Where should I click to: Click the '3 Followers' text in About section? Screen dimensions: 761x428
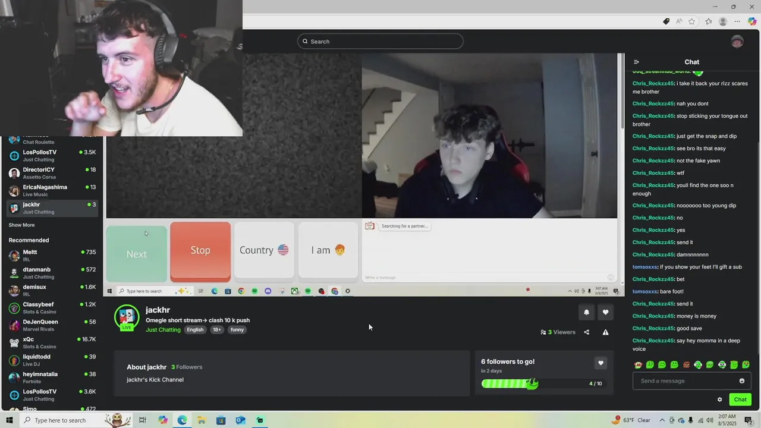187,367
